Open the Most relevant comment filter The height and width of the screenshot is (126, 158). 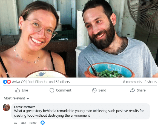[x=16, y=98]
